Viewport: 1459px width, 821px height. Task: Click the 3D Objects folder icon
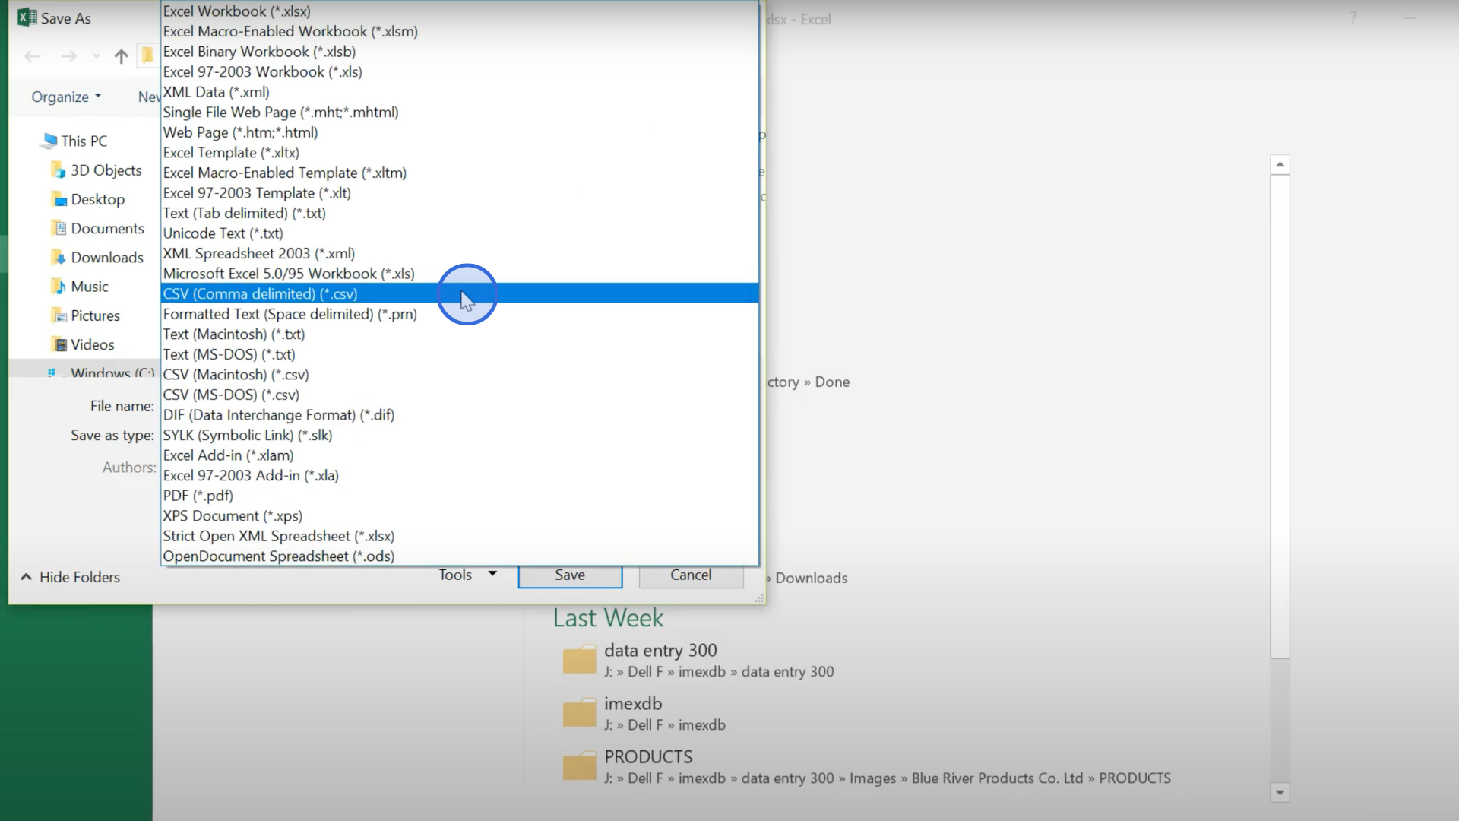click(59, 170)
